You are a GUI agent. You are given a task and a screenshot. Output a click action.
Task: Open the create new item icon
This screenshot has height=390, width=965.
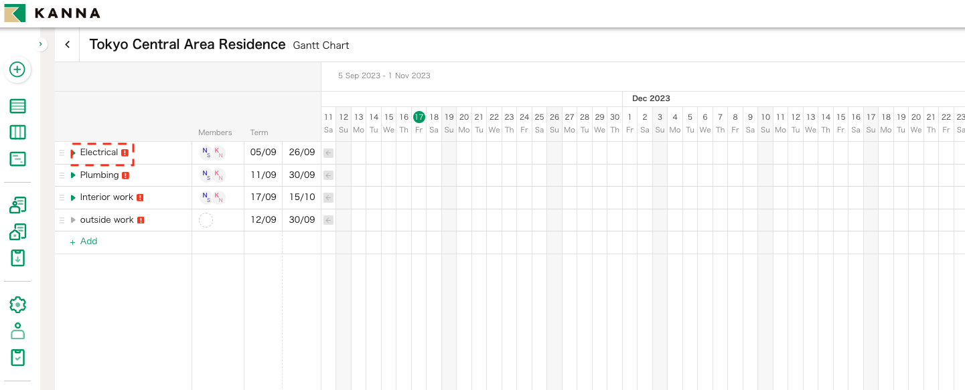(17, 70)
